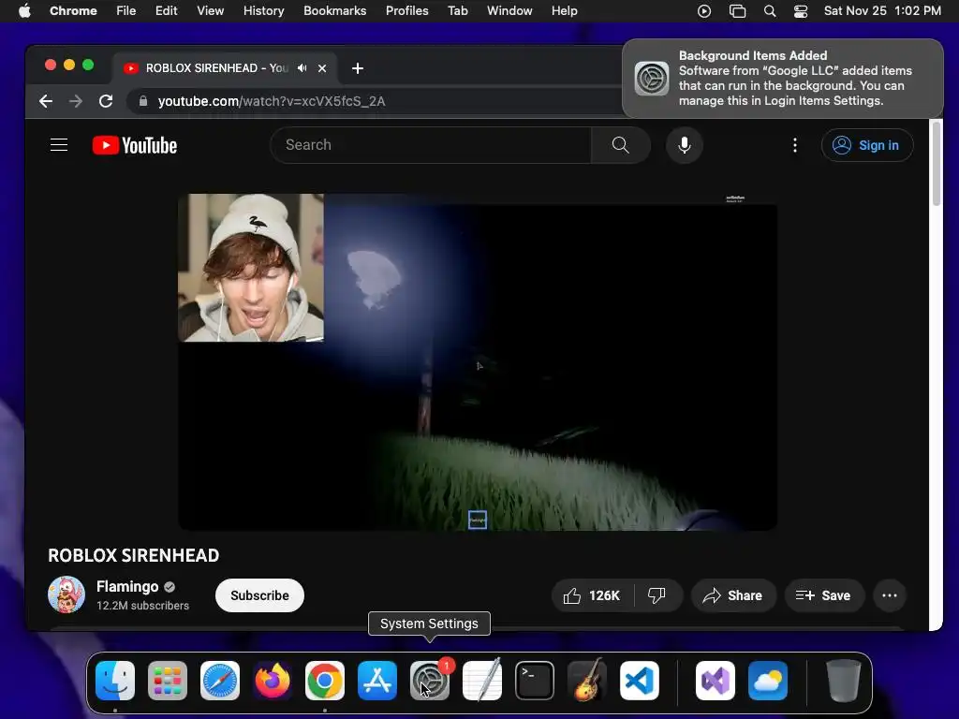Image resolution: width=959 pixels, height=719 pixels.
Task: Open more actions ellipsis below video
Action: (890, 595)
